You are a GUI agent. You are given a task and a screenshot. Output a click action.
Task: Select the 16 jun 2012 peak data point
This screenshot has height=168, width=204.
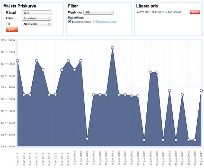coord(112,48)
